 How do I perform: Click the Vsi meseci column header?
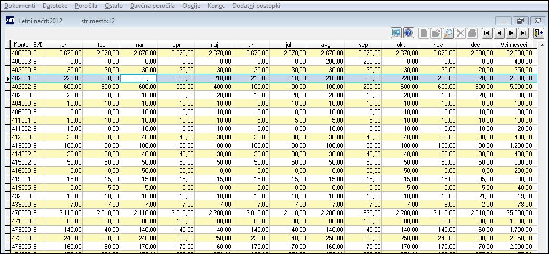514,45
